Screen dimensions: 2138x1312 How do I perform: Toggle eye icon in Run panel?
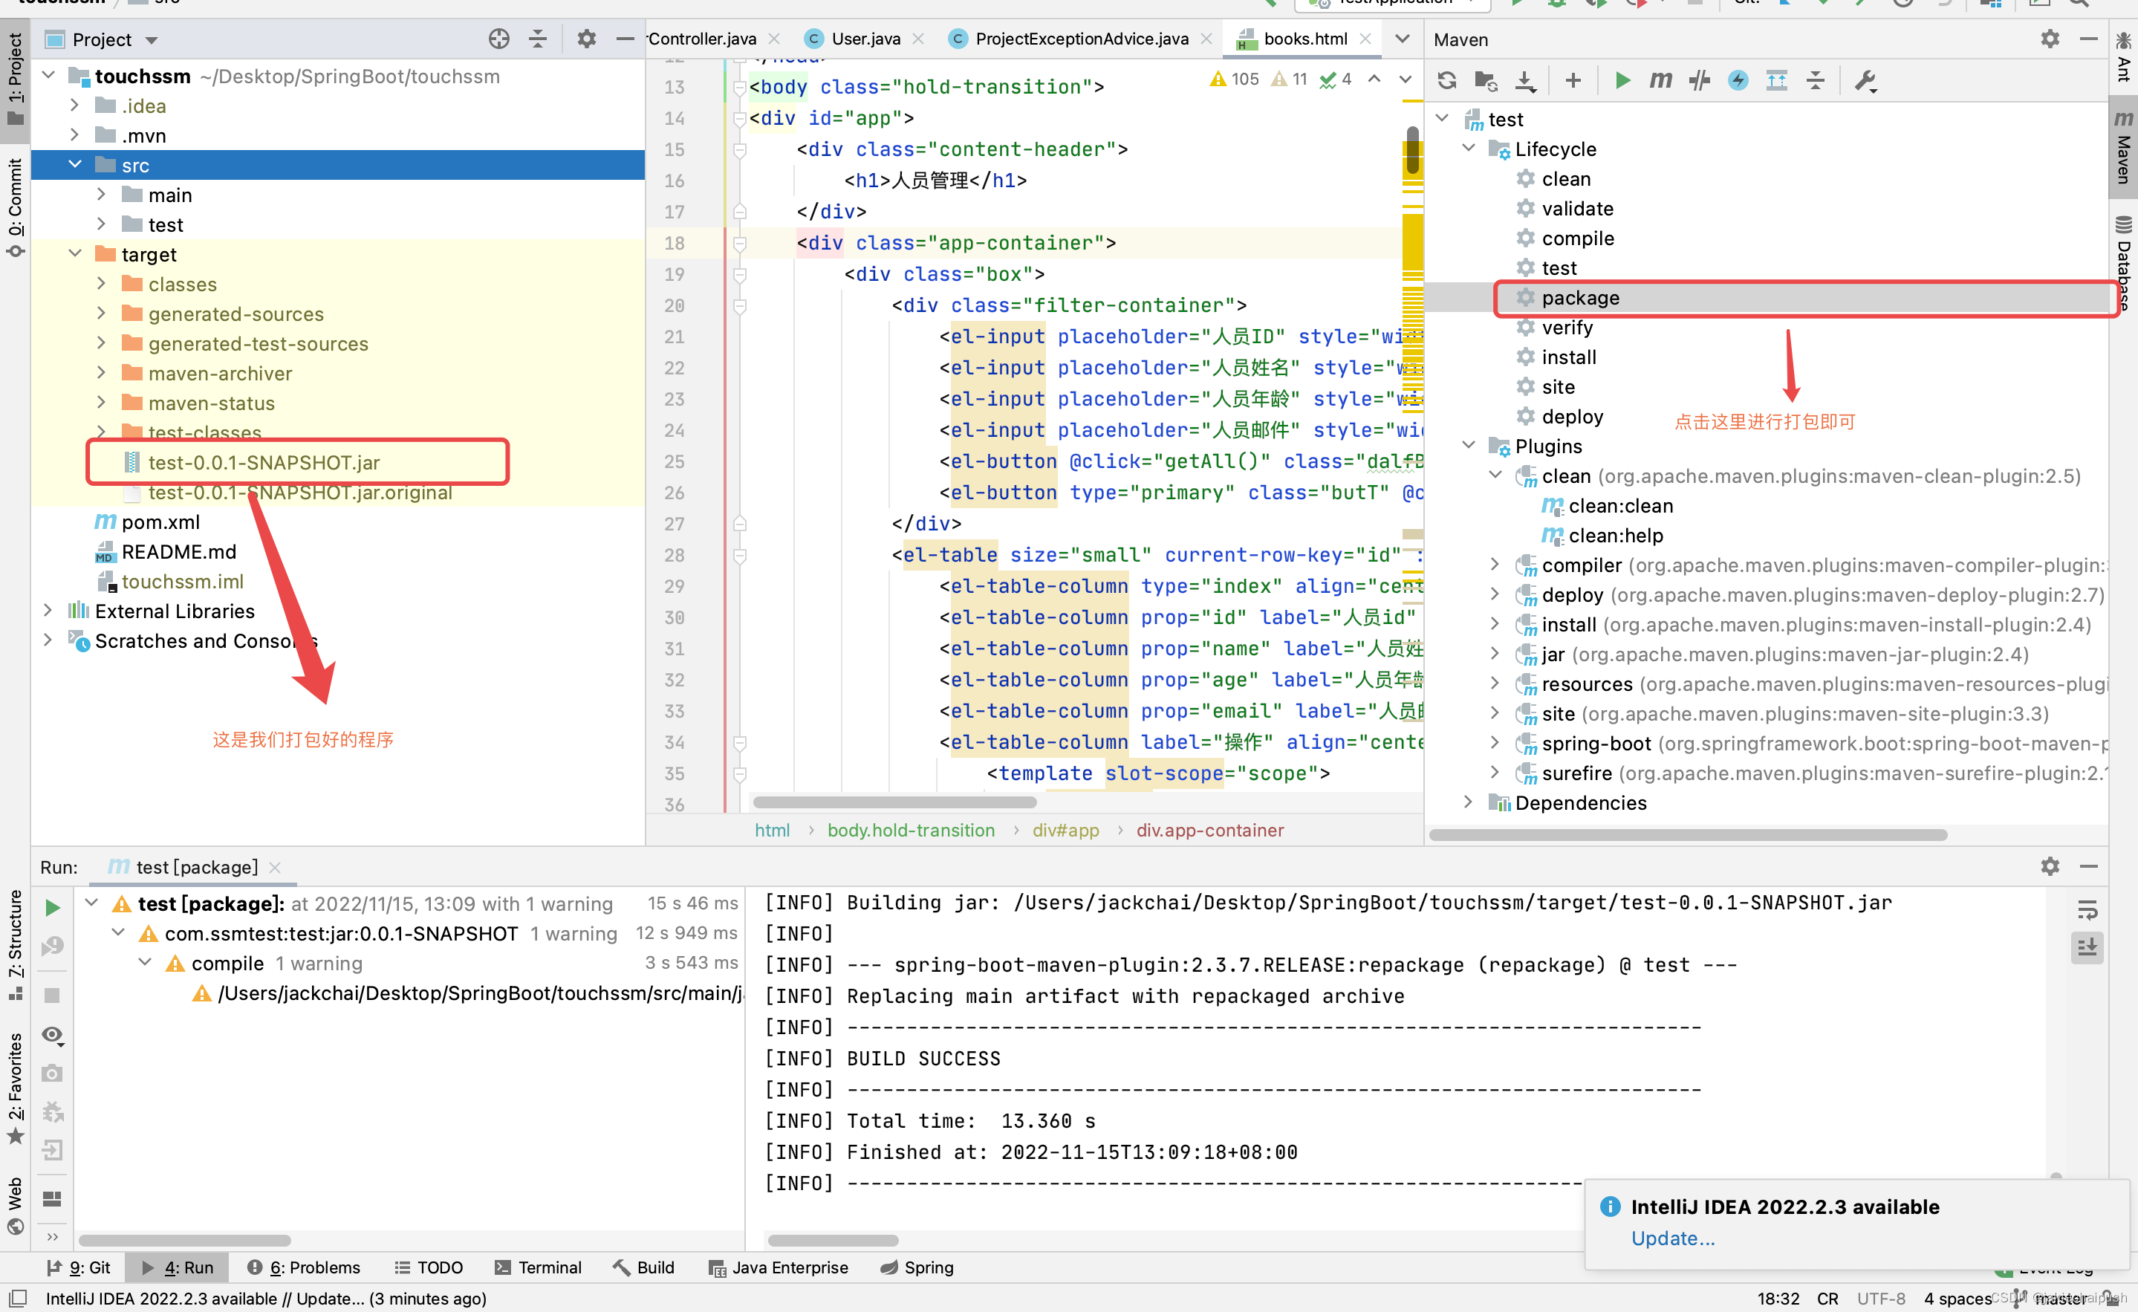(x=52, y=1034)
